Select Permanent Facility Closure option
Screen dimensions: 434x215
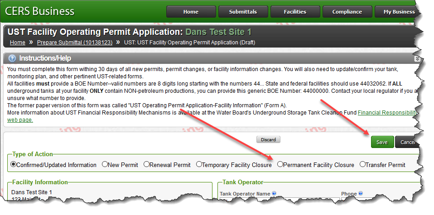(x=280, y=165)
